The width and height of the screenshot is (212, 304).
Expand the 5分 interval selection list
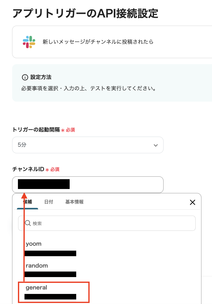coord(88,145)
